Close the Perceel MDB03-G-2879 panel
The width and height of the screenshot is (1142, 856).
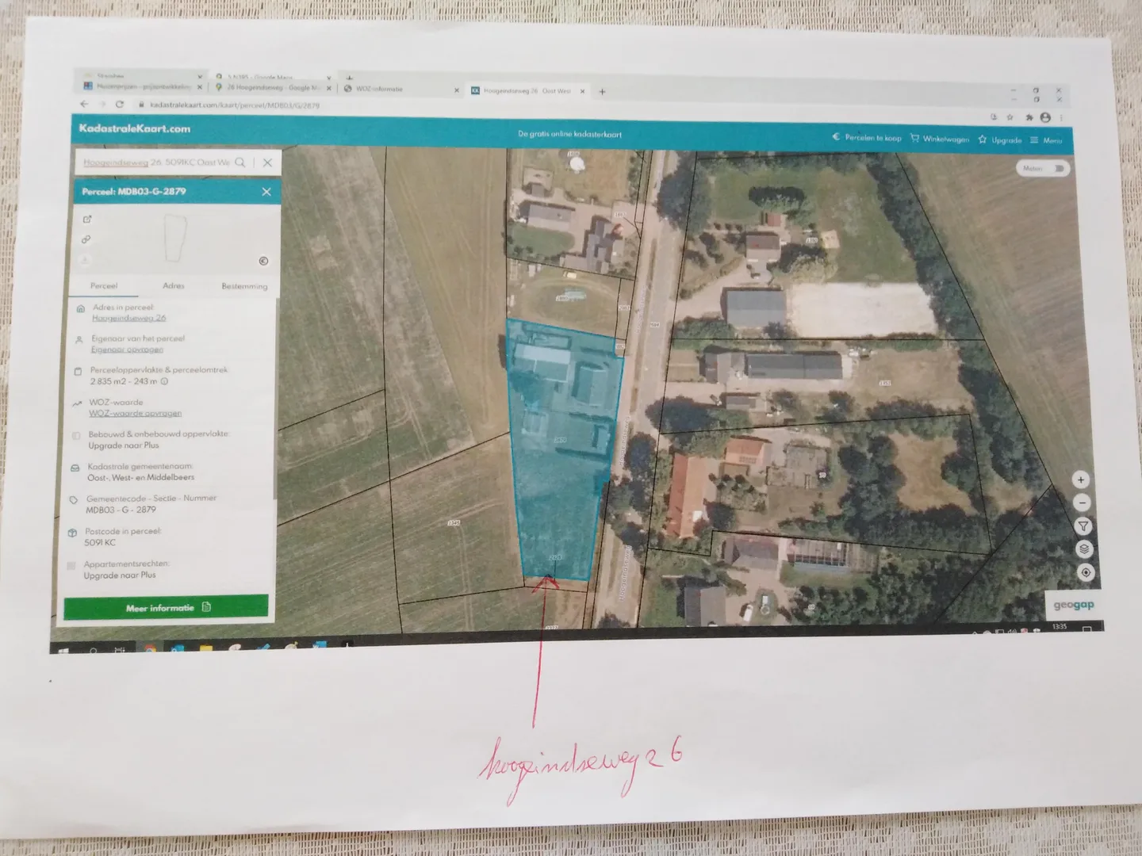click(266, 192)
